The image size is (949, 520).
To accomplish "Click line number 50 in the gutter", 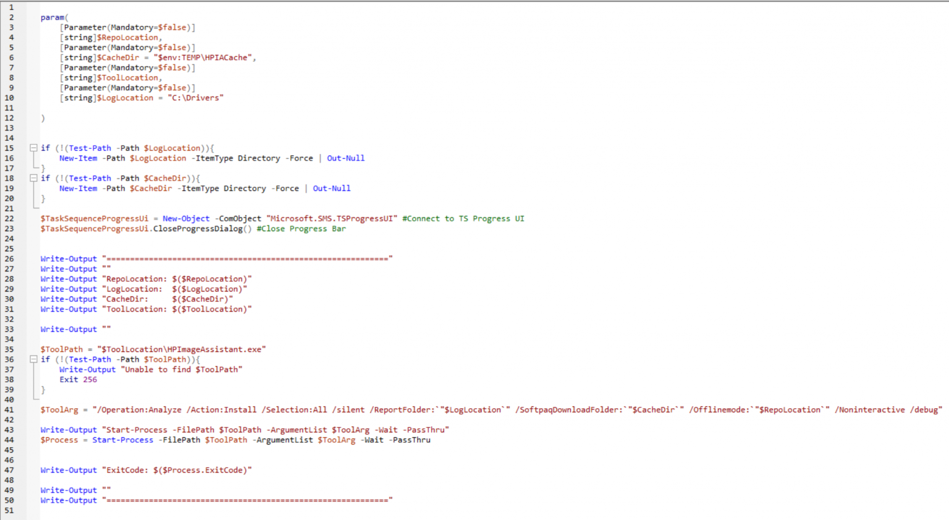I will (11, 500).
